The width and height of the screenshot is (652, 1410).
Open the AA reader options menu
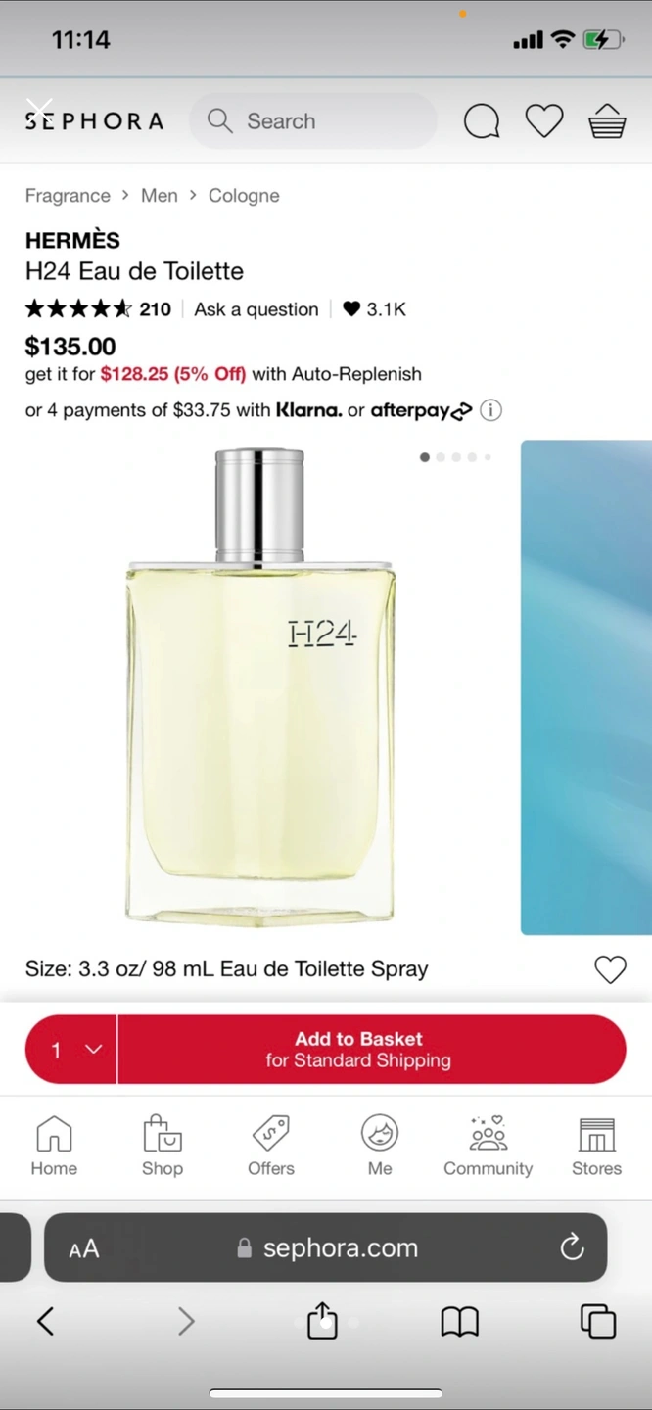(x=84, y=1248)
